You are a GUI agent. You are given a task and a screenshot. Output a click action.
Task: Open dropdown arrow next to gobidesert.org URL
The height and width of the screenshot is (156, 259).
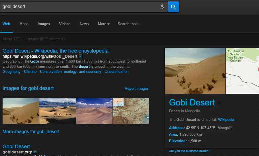[x=35, y=152]
